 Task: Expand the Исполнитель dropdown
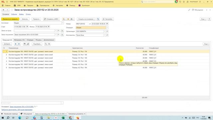(x=105, y=35)
